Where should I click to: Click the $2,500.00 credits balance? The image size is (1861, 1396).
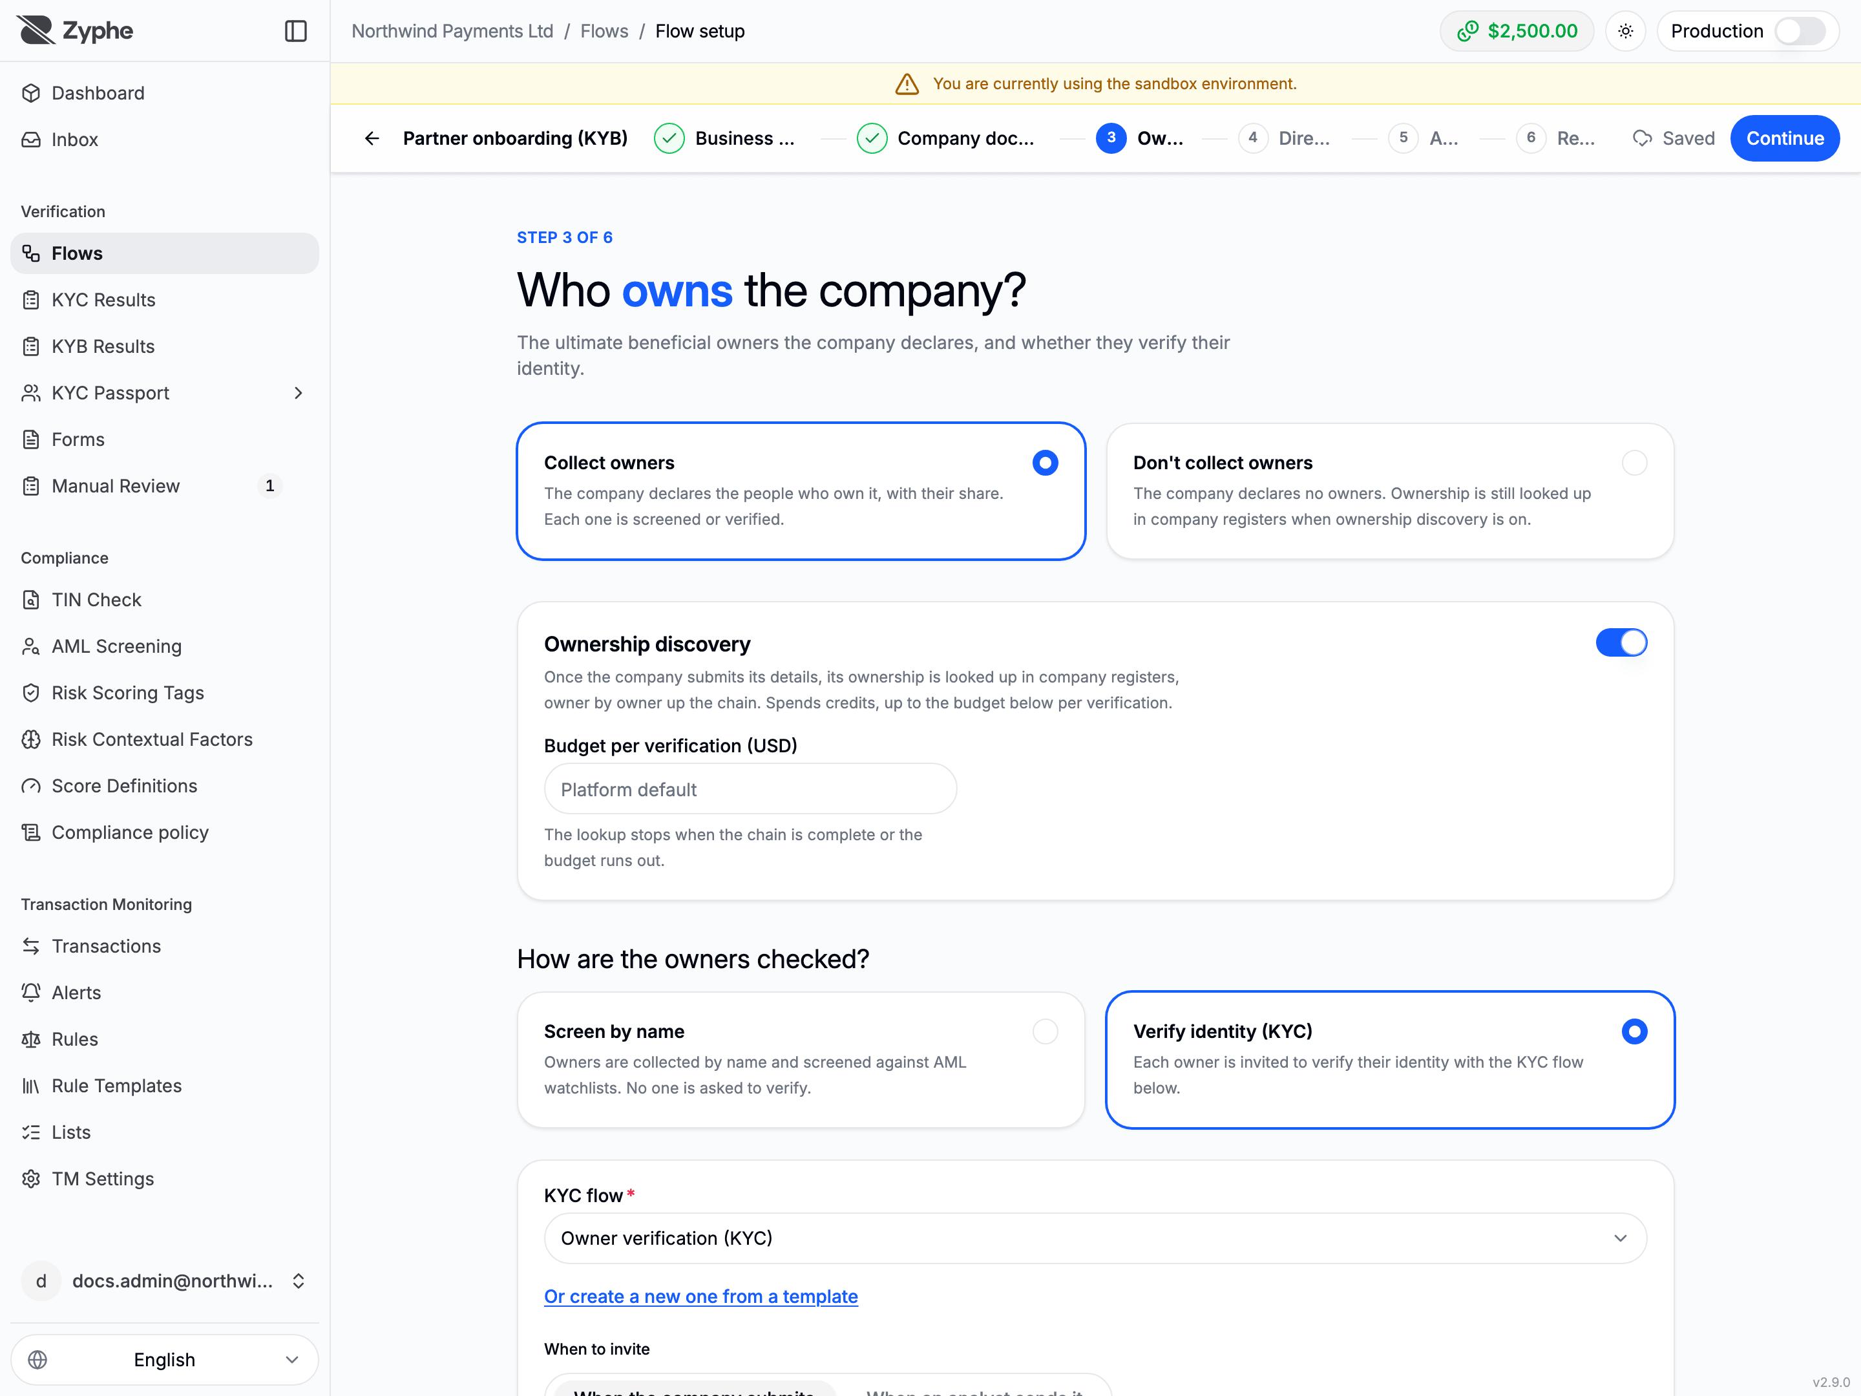tap(1517, 31)
